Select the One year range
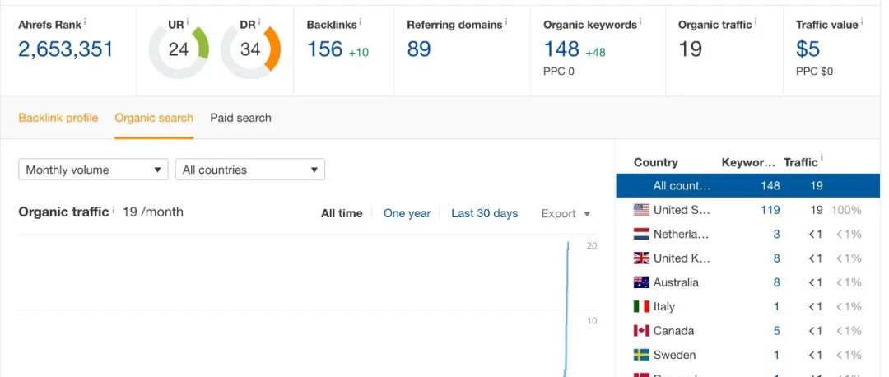This screenshot has height=377, width=889. click(407, 214)
